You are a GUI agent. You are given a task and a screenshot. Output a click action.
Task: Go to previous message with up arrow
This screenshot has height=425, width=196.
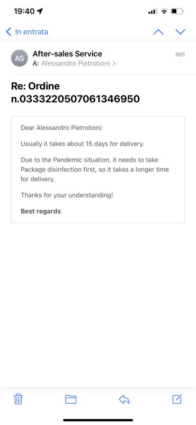[x=158, y=32]
